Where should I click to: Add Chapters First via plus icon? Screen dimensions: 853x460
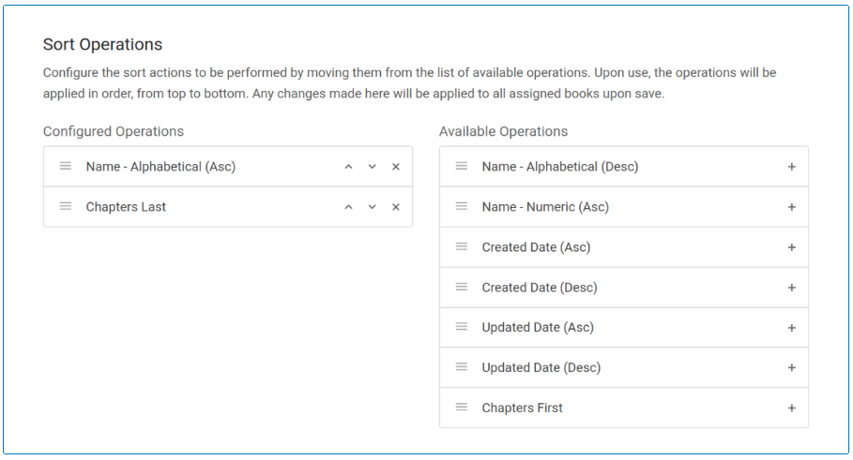[x=791, y=408]
